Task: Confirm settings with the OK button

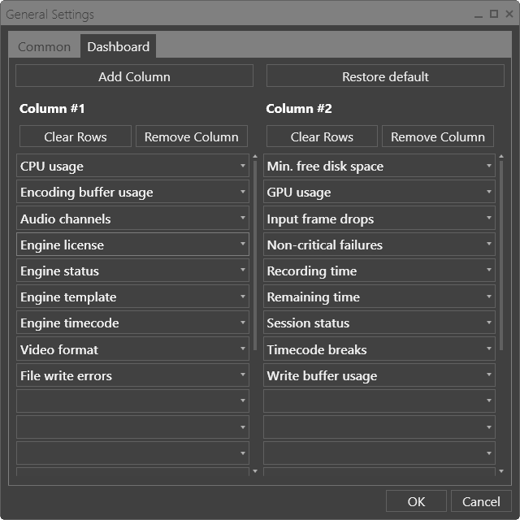Action: [416, 501]
